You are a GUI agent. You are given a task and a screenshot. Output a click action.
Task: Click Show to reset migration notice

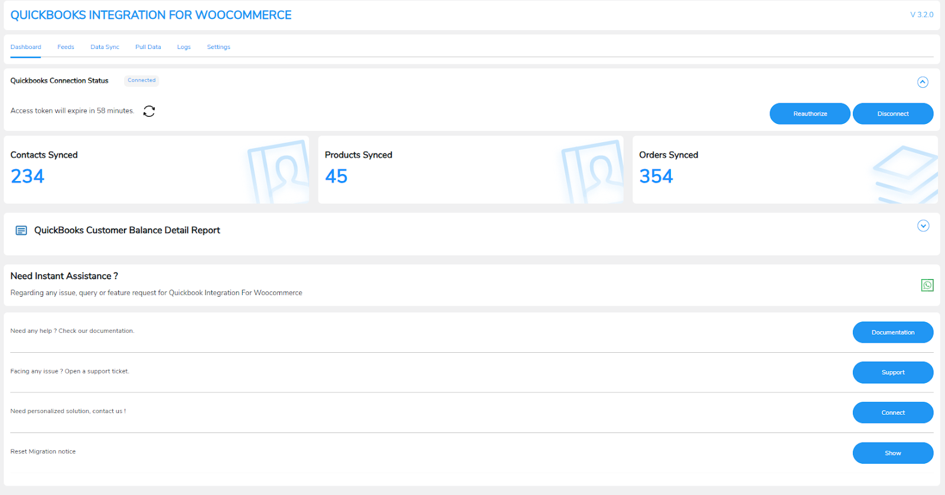892,453
